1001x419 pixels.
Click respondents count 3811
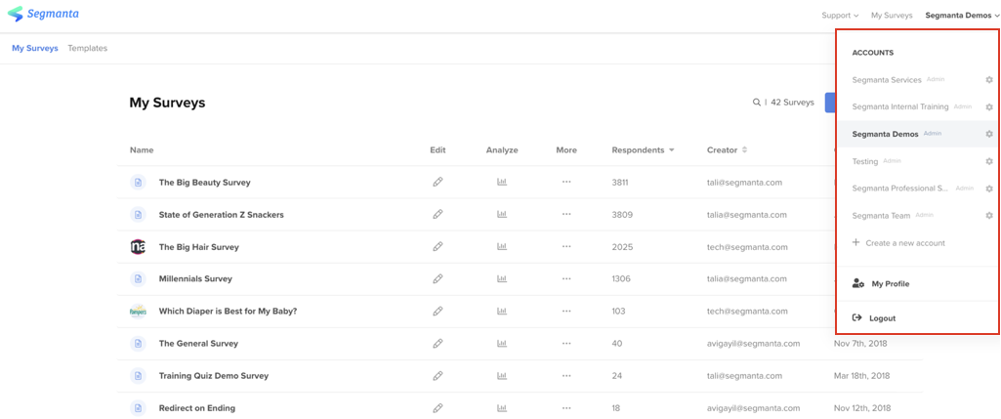pyautogui.click(x=620, y=182)
